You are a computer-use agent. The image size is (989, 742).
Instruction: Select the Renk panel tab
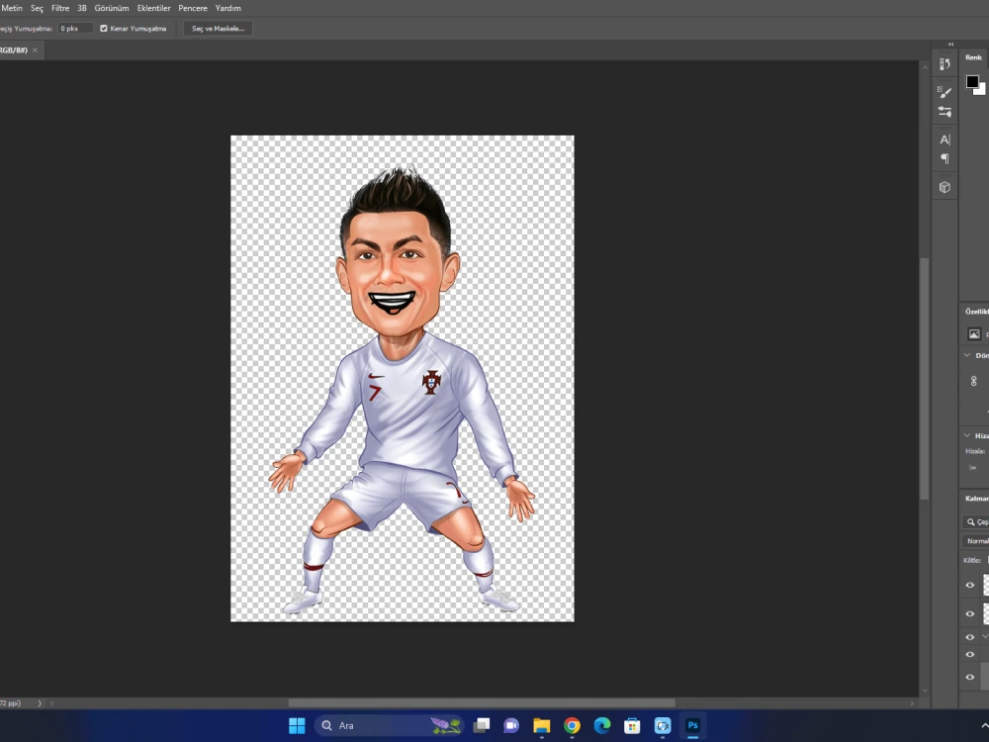[973, 57]
